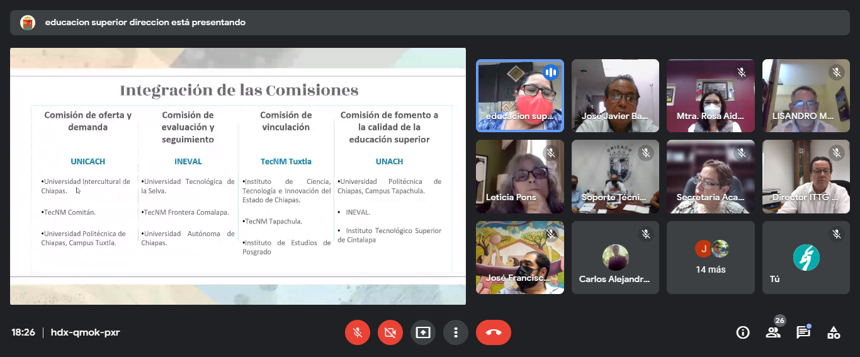Click the meeting code hdx-qmok-pxr
This screenshot has width=860, height=357.
pos(85,332)
